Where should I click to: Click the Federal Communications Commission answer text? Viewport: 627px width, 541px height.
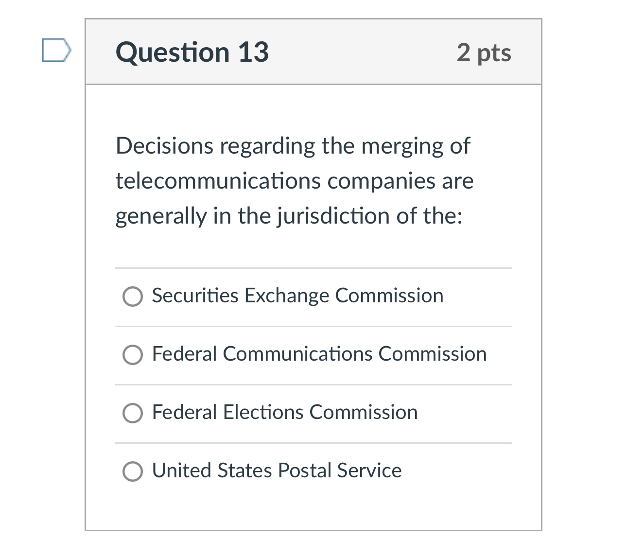click(319, 354)
